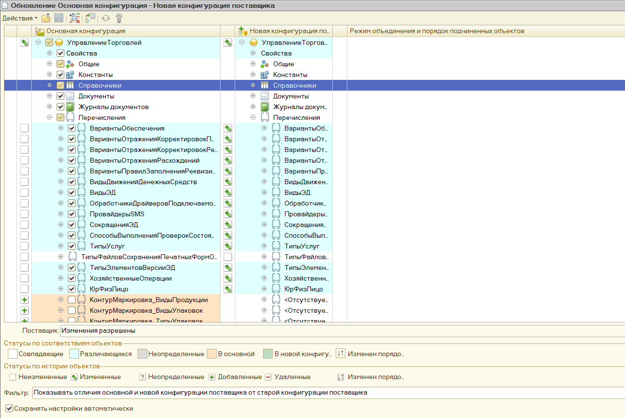Click the save settings floppy disk icon
Screen dimensions: 625x418
click(59, 18)
